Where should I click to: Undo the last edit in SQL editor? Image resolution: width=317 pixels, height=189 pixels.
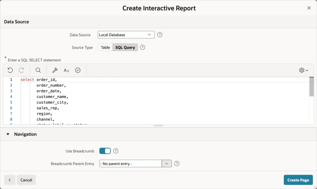(10, 70)
